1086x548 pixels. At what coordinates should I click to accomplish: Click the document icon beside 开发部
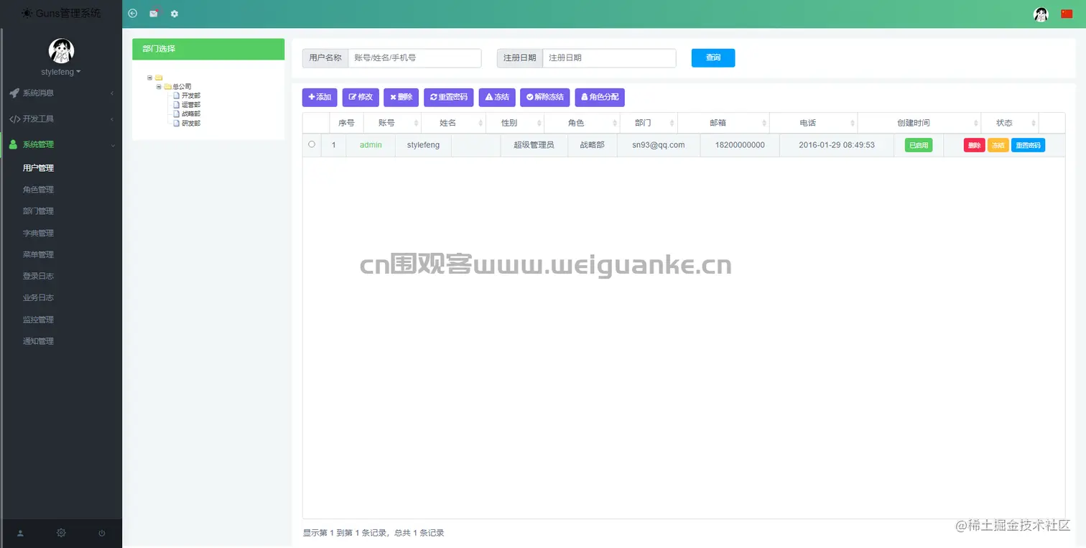[x=176, y=96]
